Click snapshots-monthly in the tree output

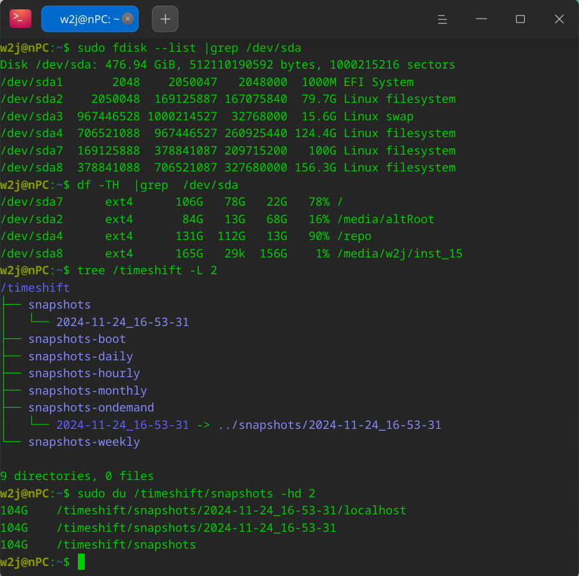pos(87,391)
